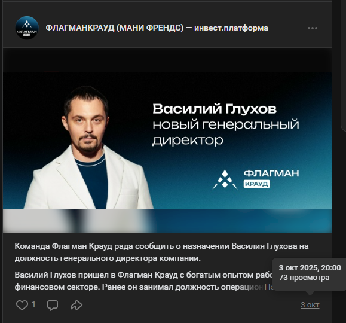
Task: Like the post with the heart icon
Action: 22,305
